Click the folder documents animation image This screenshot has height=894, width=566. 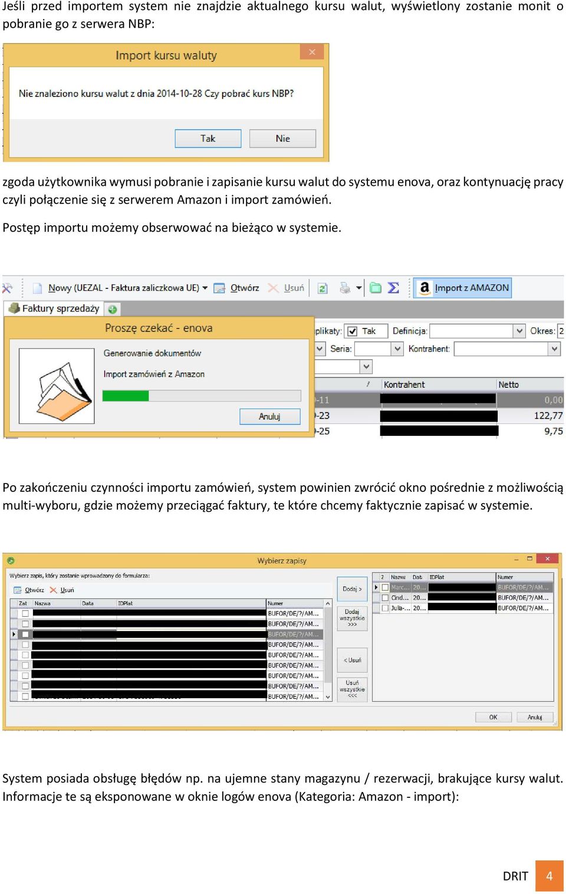[57, 386]
